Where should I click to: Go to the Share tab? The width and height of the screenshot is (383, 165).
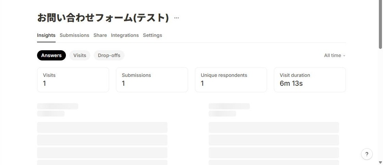pos(100,35)
